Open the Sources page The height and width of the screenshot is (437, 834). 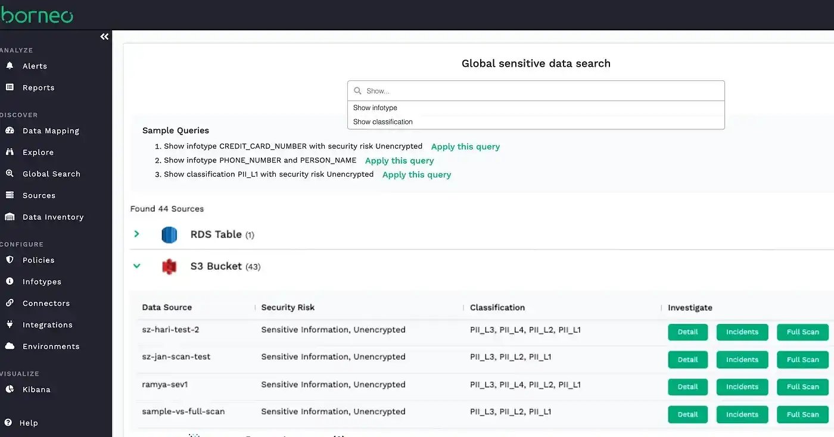click(39, 195)
